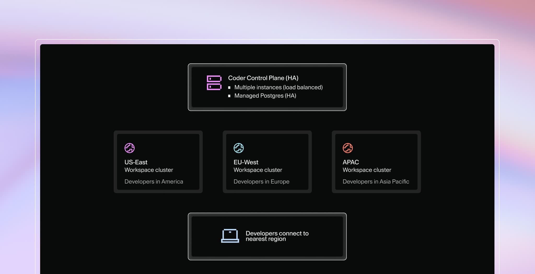Click the "Coder Control Plane (HA)" heading
The image size is (535, 274).
coord(263,78)
